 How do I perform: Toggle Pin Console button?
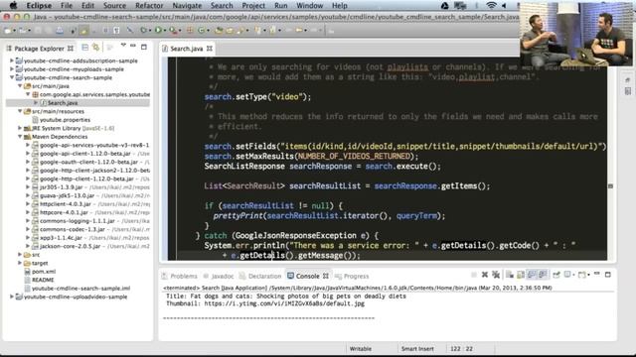556,275
